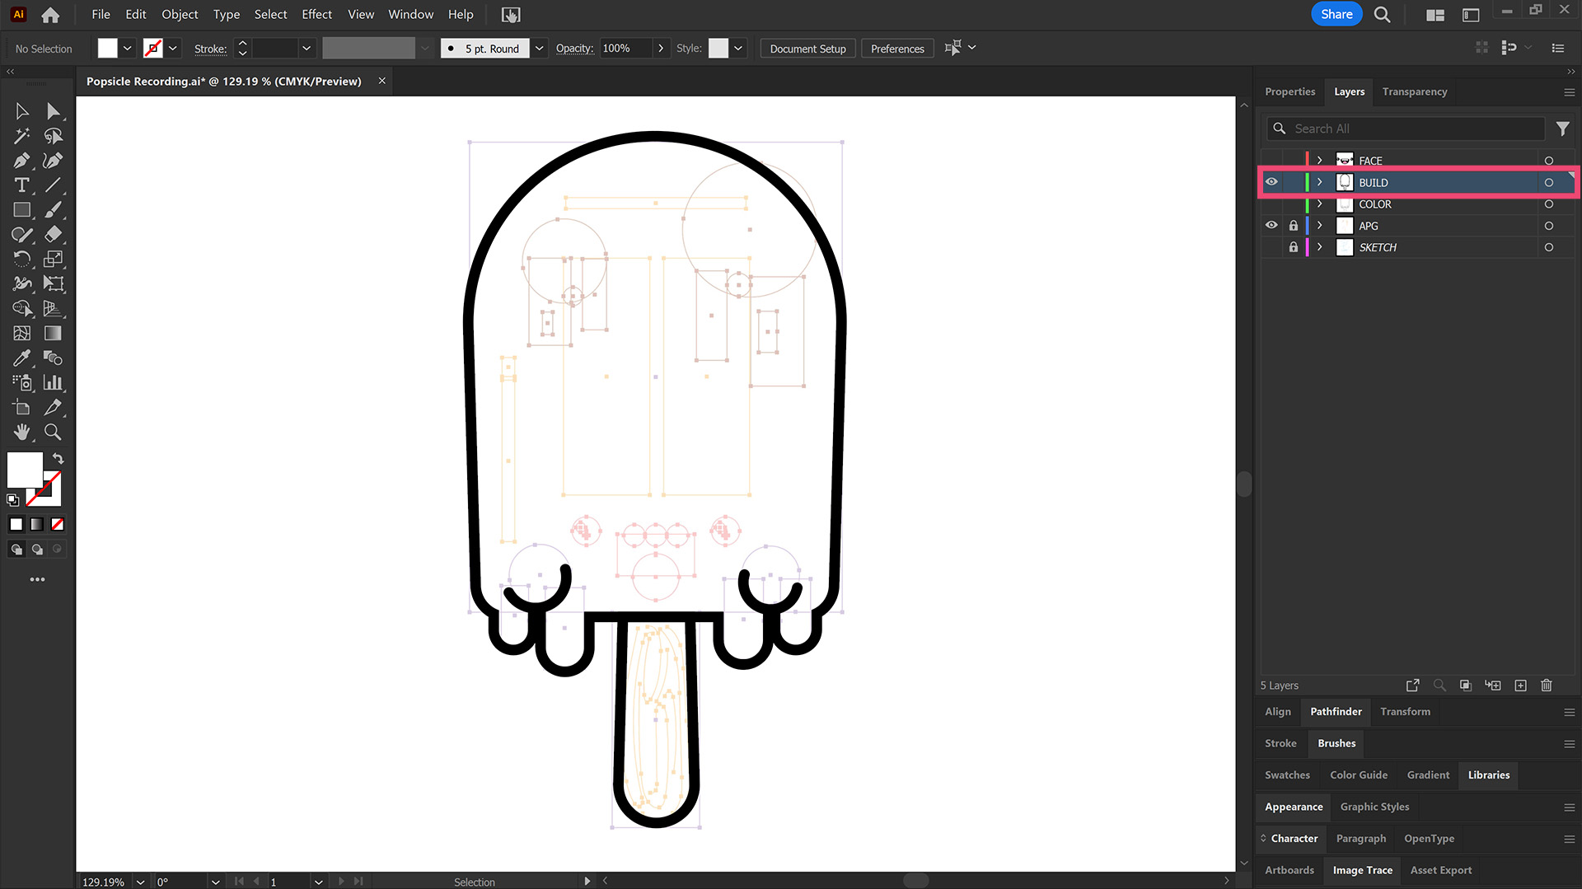Viewport: 1582px width, 889px height.
Task: Click the Preferences button
Action: coord(897,49)
